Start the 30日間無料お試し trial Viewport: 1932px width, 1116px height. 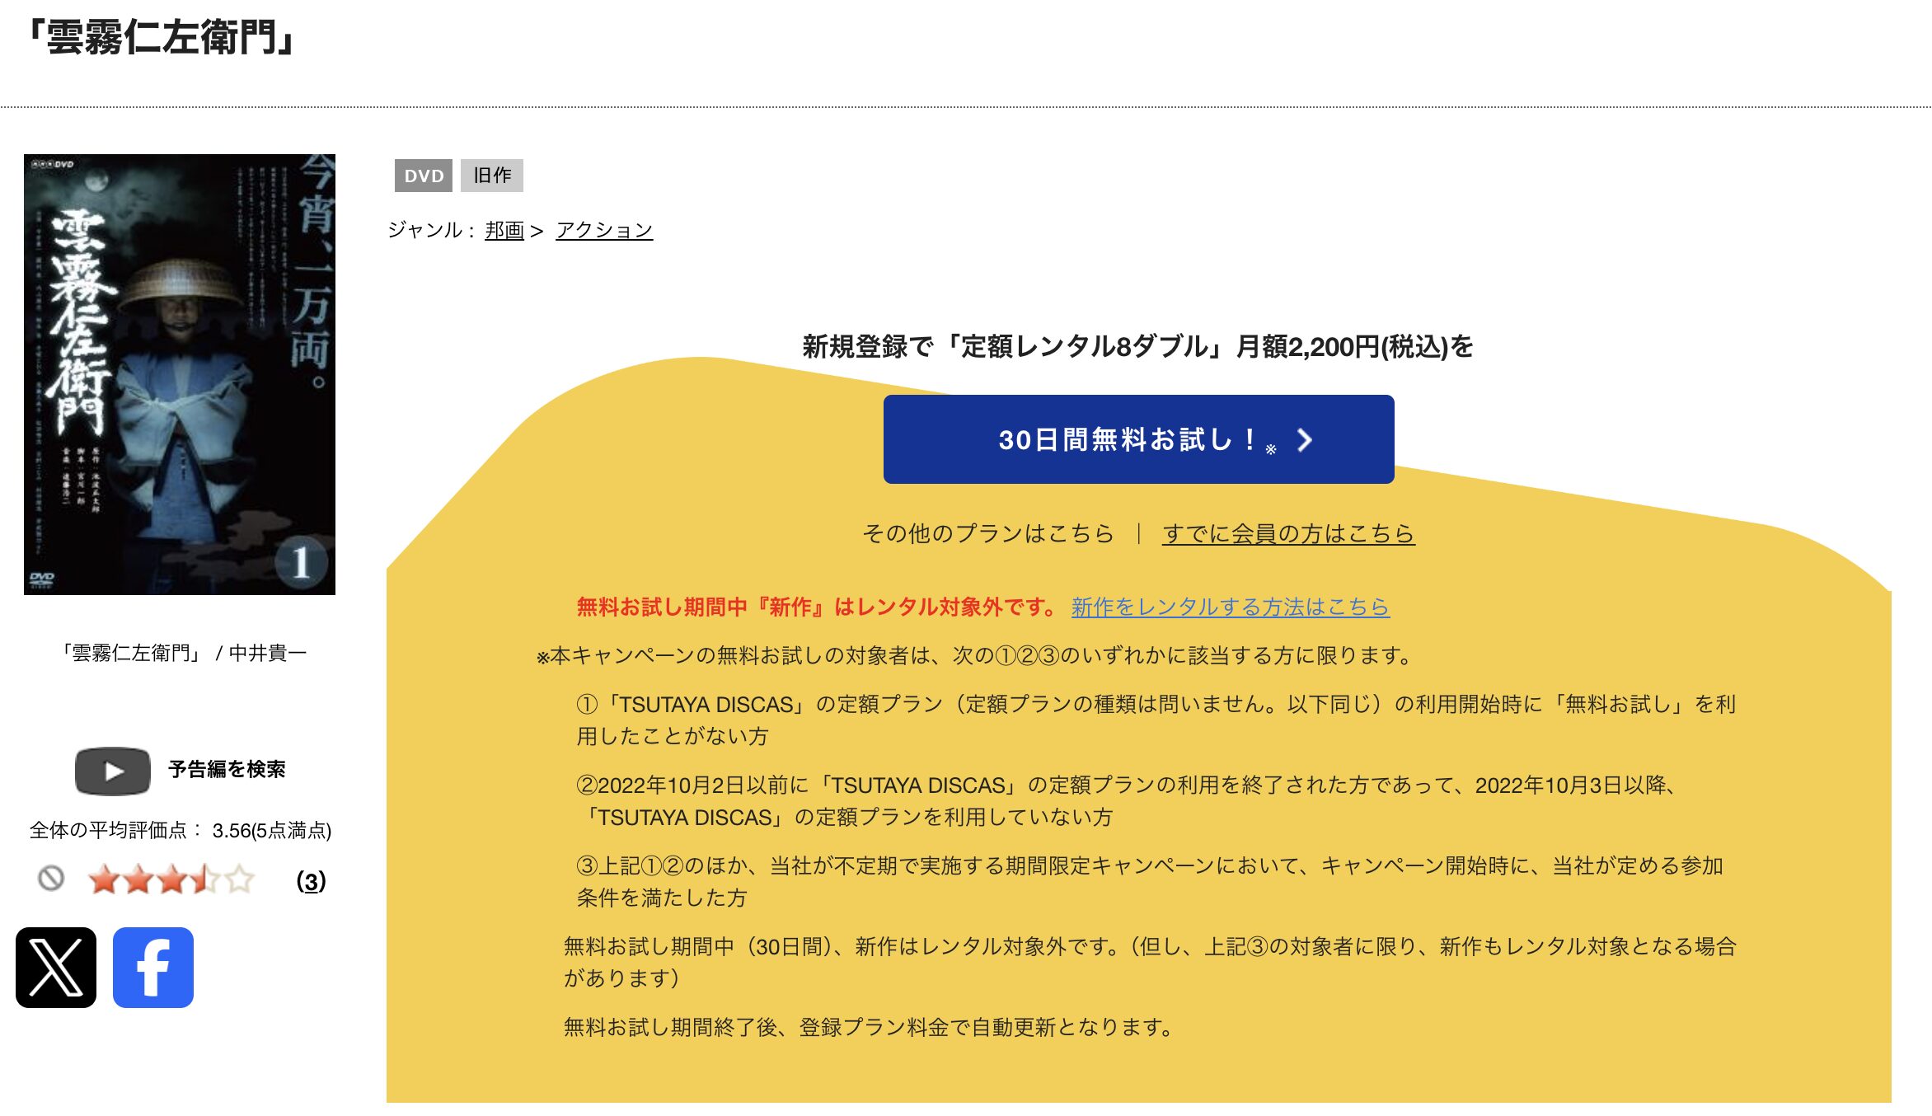(1138, 439)
